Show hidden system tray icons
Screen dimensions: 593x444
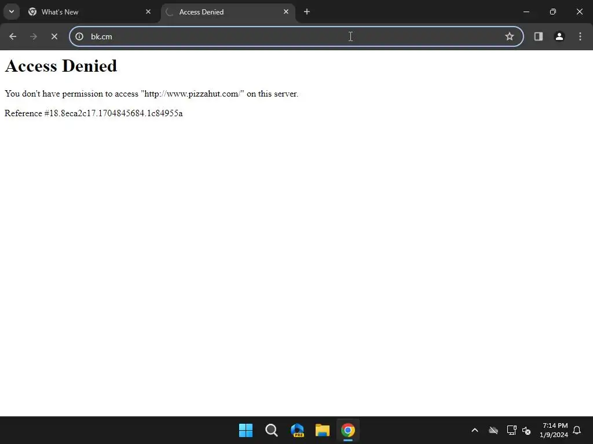coord(475,430)
